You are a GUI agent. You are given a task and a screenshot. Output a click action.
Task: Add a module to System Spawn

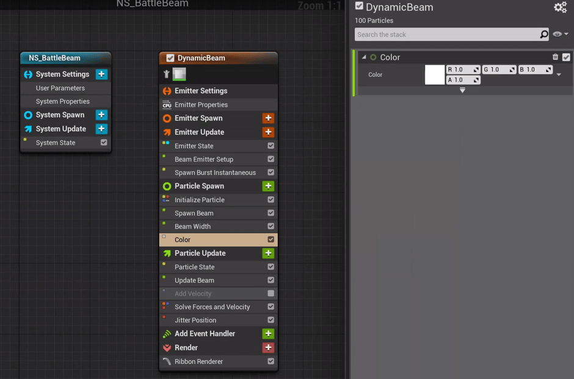[x=101, y=115]
